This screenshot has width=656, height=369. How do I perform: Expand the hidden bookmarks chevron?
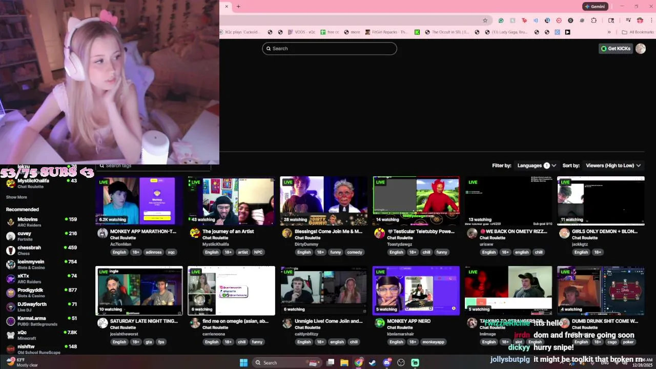pyautogui.click(x=609, y=32)
